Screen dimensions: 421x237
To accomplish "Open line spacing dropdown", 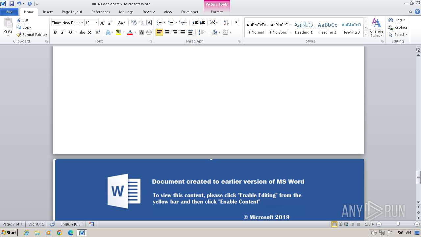I will click(x=202, y=32).
